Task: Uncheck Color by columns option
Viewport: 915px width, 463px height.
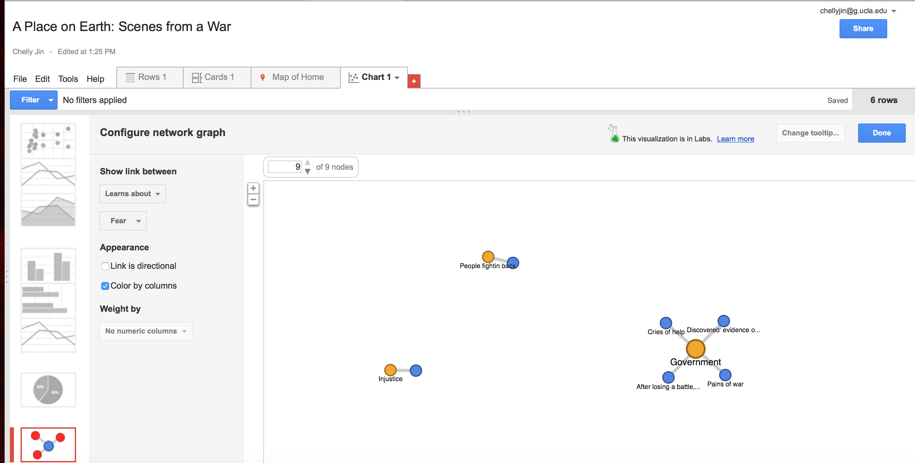Action: [x=105, y=286]
